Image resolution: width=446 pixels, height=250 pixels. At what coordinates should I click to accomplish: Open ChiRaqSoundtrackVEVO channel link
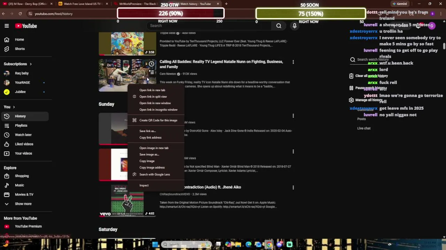(175, 194)
